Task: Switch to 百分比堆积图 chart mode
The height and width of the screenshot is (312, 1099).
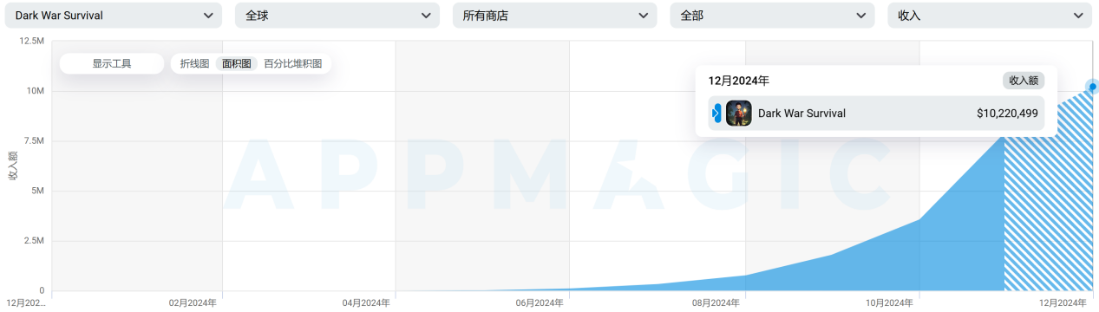Action: (293, 63)
